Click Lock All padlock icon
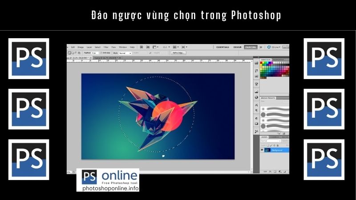Screen dimensions: 356x200 point(277,145)
